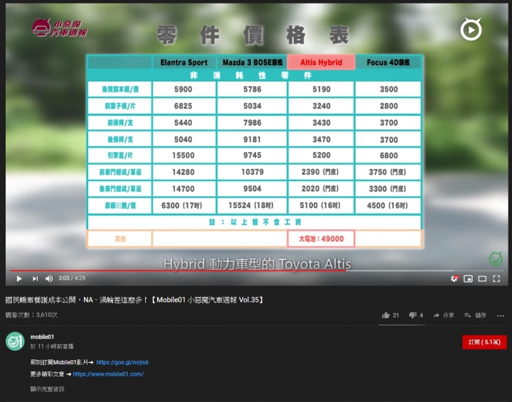
Task: Skip to the next video
Action: click(x=36, y=278)
